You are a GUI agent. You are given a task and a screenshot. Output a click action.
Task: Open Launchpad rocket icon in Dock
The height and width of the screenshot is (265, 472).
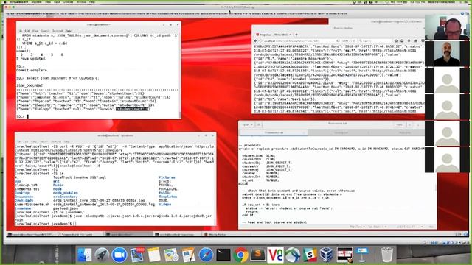click(x=102, y=255)
